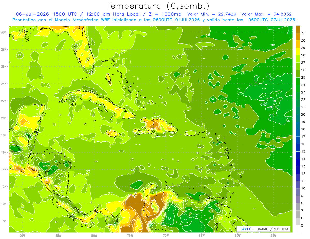Click the "22N" latitude axis label
The image size is (310, 239).
click(4, 101)
